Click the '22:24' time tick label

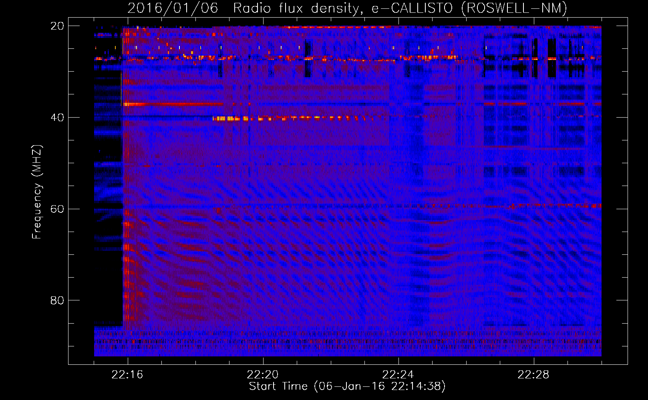(x=398, y=375)
